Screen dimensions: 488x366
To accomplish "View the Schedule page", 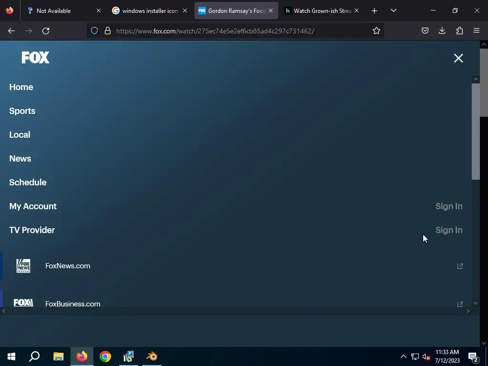I will click(x=28, y=183).
